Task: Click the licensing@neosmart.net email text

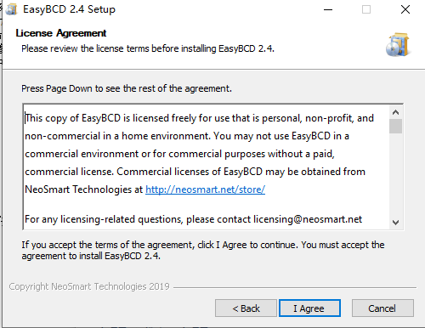Action: pyautogui.click(x=308, y=219)
